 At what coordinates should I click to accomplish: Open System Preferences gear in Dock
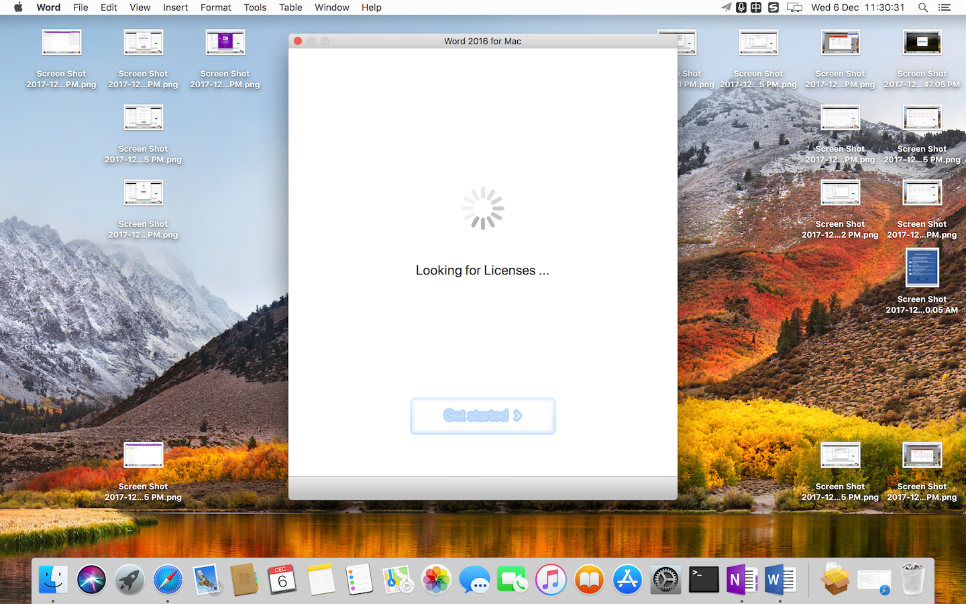pos(665,580)
